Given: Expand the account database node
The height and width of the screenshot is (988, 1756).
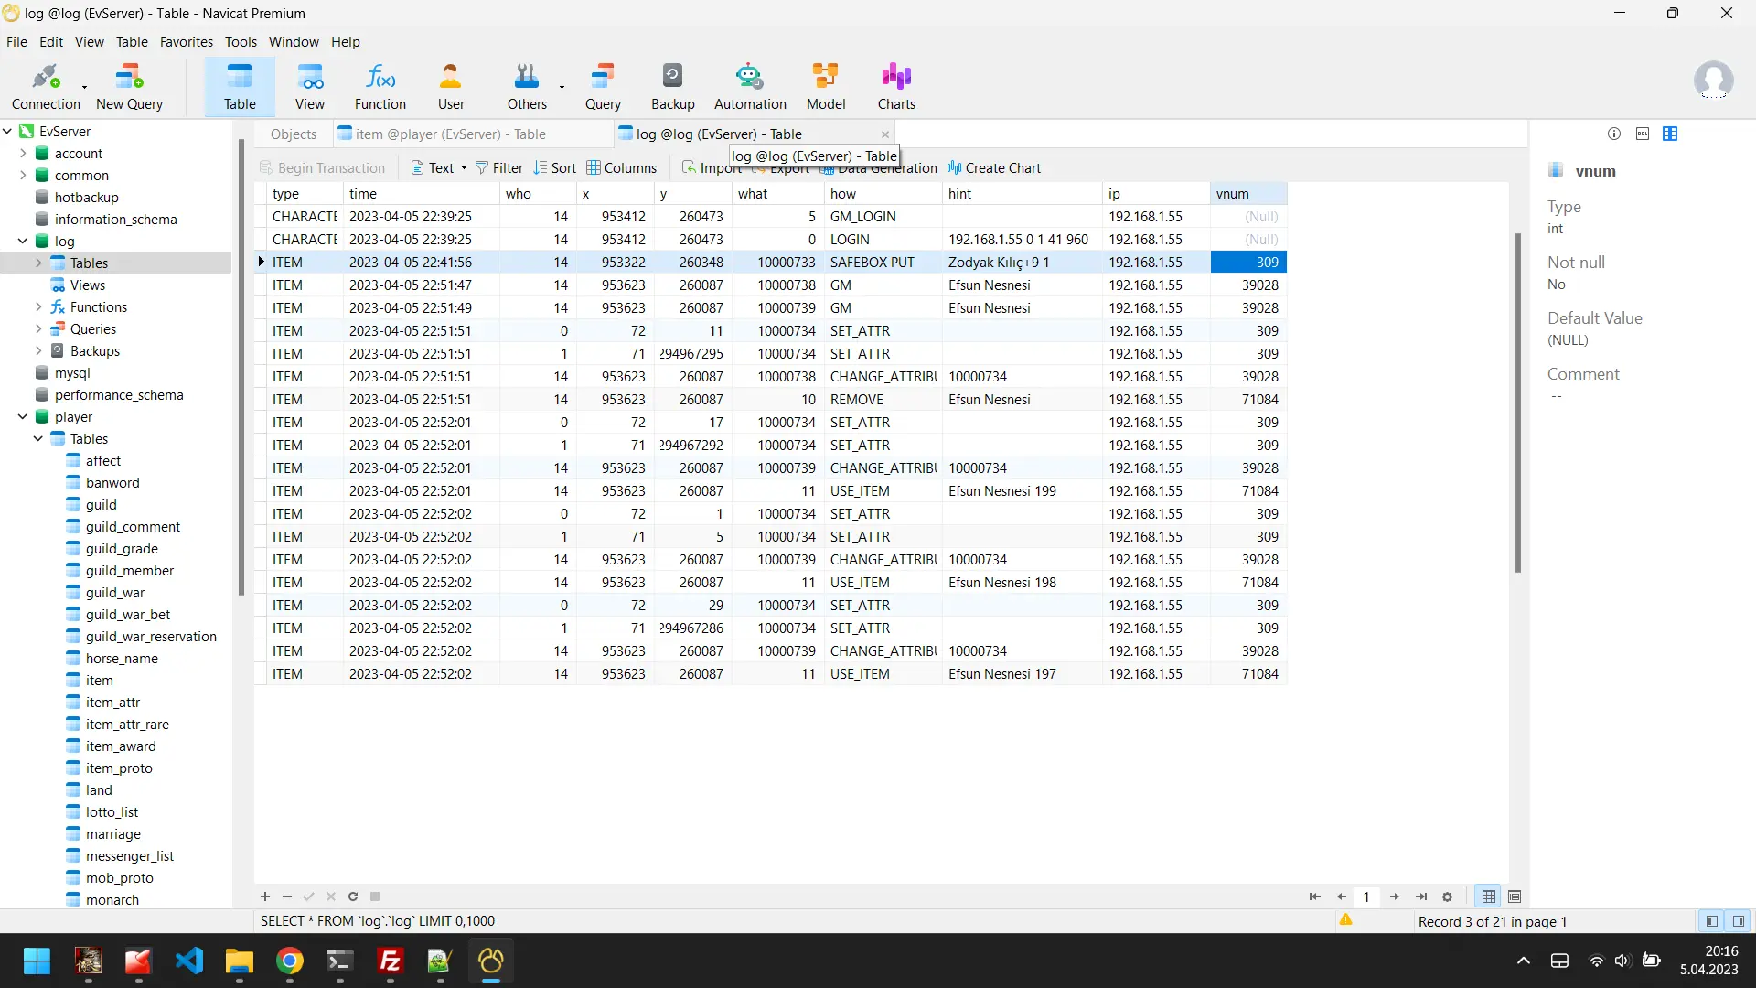Looking at the screenshot, I should (x=23, y=154).
